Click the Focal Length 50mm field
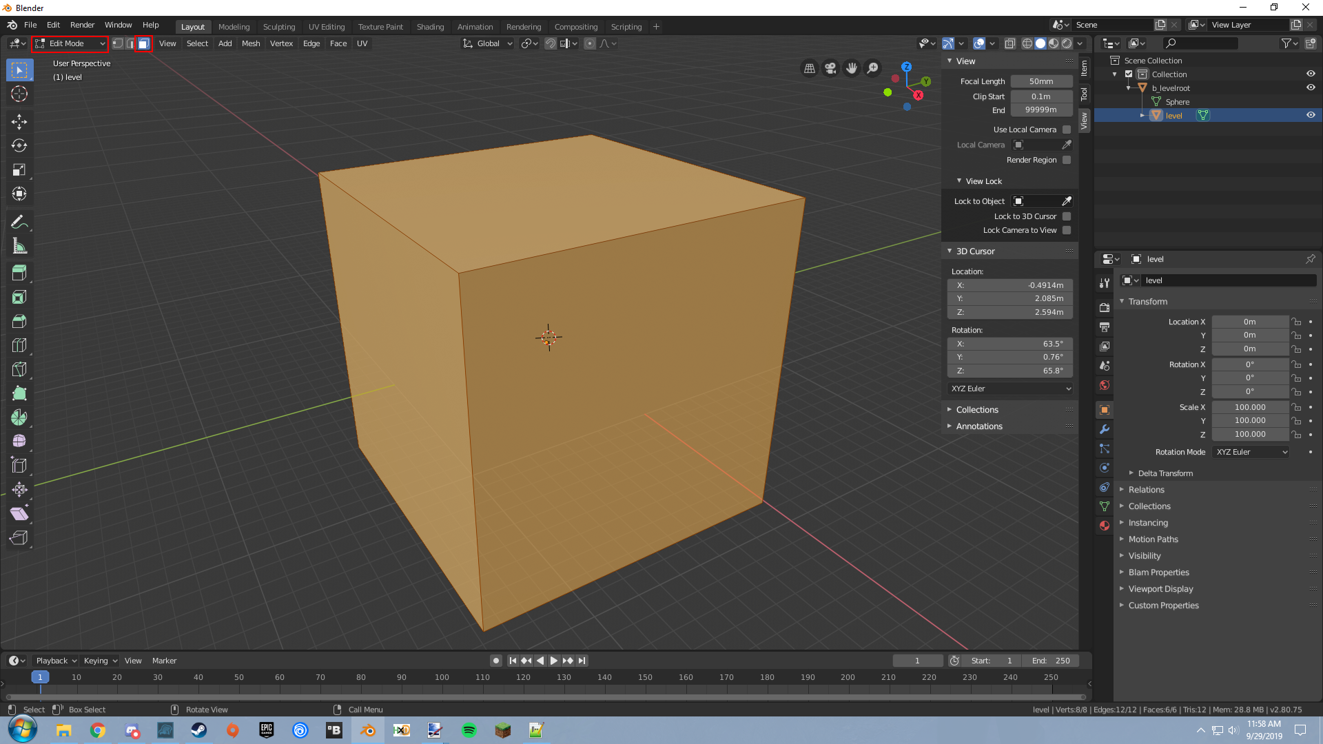 [x=1040, y=81]
